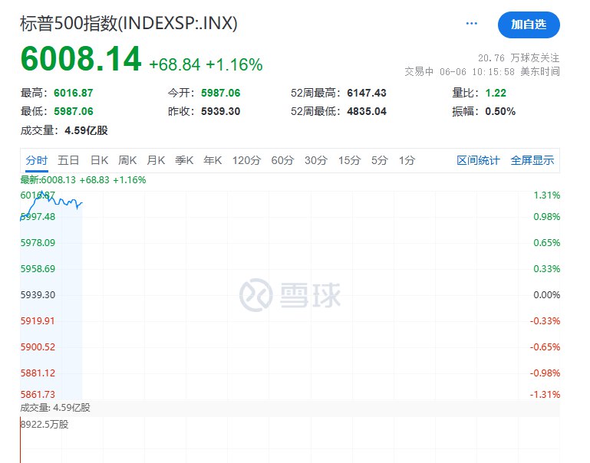
Task: Open the 区间统计 link
Action: (478, 160)
